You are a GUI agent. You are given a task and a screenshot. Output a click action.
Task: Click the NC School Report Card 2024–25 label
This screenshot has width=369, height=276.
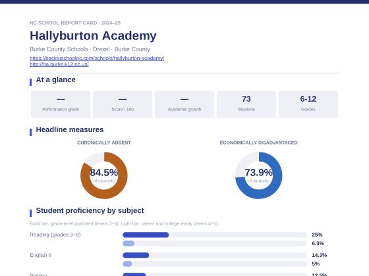pyautogui.click(x=75, y=23)
